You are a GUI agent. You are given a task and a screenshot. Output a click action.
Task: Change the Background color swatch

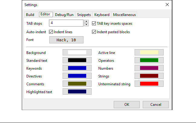click(x=77, y=52)
